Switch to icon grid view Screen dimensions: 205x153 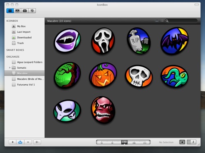157,21
